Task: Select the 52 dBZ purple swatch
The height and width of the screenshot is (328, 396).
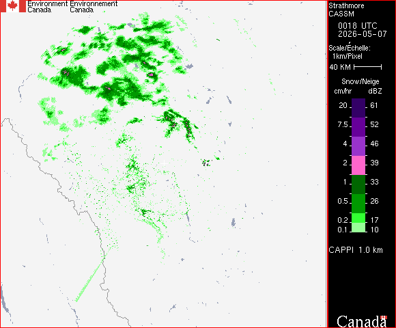Action: pyautogui.click(x=358, y=127)
